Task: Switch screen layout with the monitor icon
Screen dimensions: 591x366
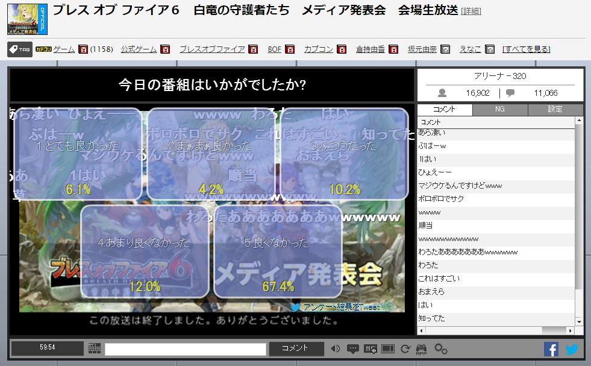Action: click(x=387, y=349)
